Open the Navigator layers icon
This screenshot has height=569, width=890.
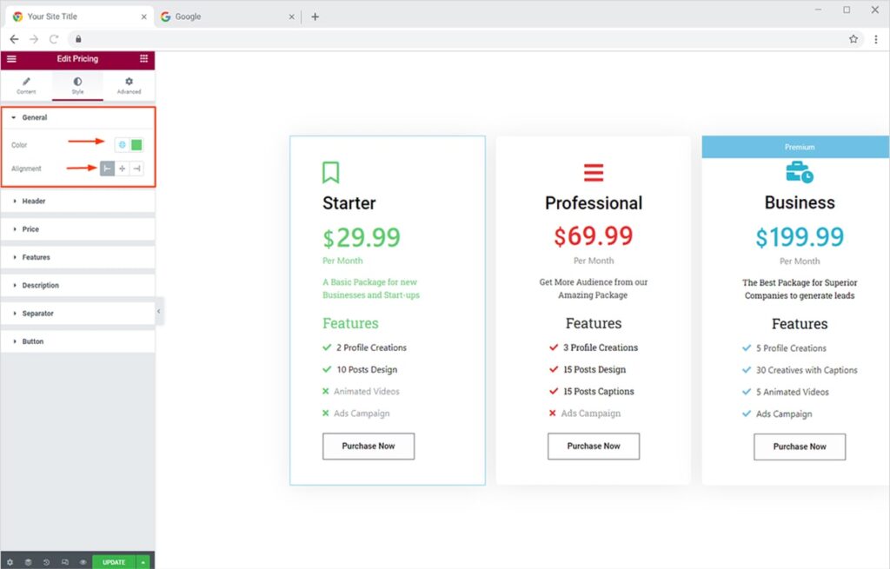point(28,562)
